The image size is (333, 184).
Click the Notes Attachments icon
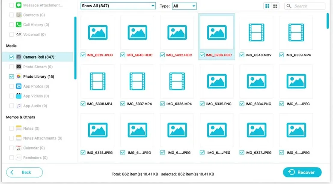(x=19, y=138)
